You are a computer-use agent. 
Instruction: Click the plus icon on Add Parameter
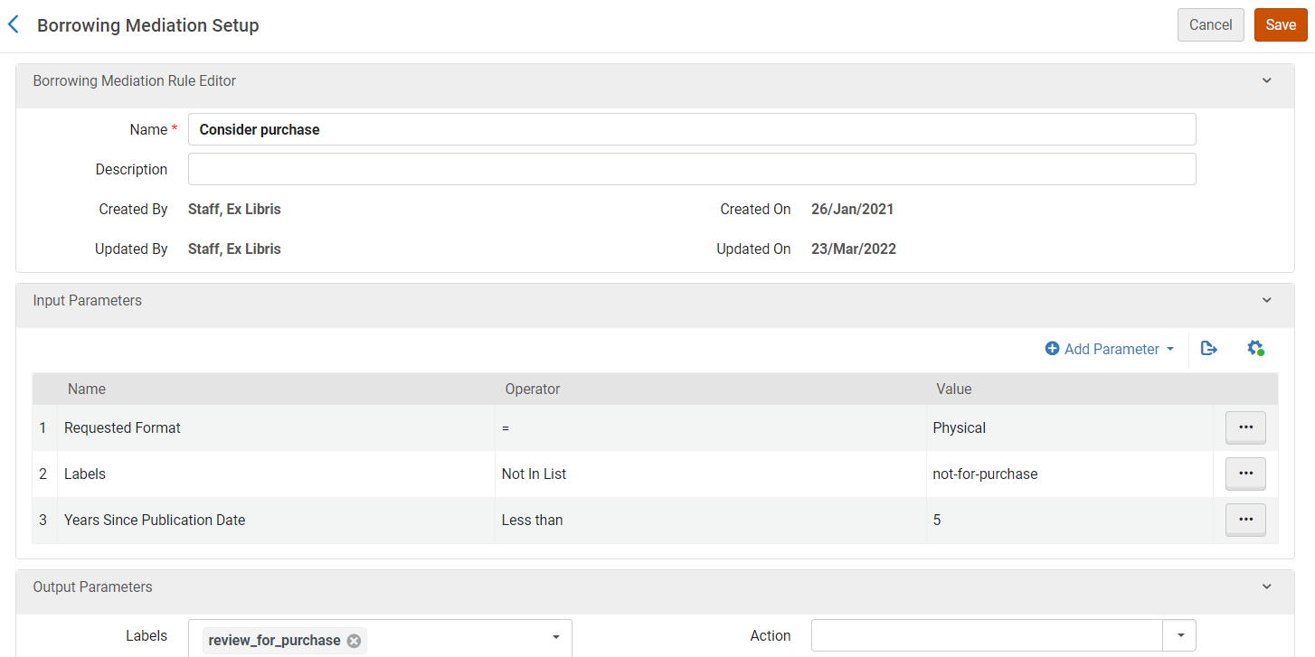[x=1052, y=349]
